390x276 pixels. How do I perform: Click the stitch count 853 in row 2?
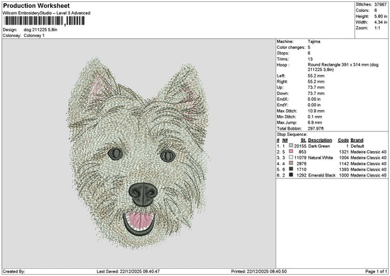(x=302, y=152)
